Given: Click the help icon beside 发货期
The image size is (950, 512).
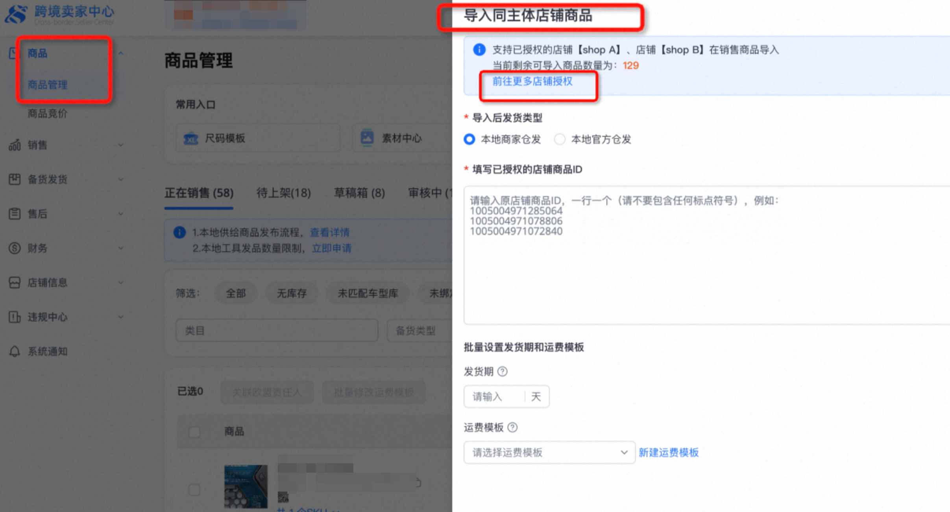Looking at the screenshot, I should [503, 371].
